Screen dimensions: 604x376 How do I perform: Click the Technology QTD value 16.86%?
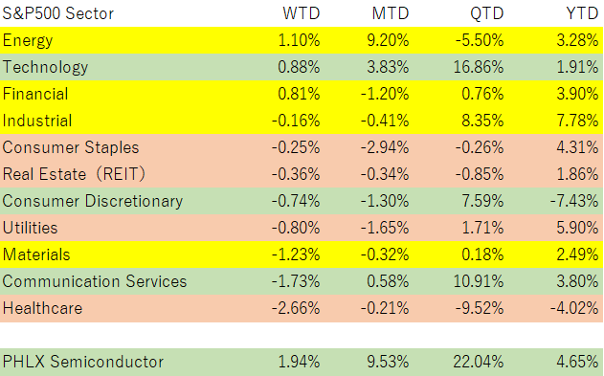[479, 67]
